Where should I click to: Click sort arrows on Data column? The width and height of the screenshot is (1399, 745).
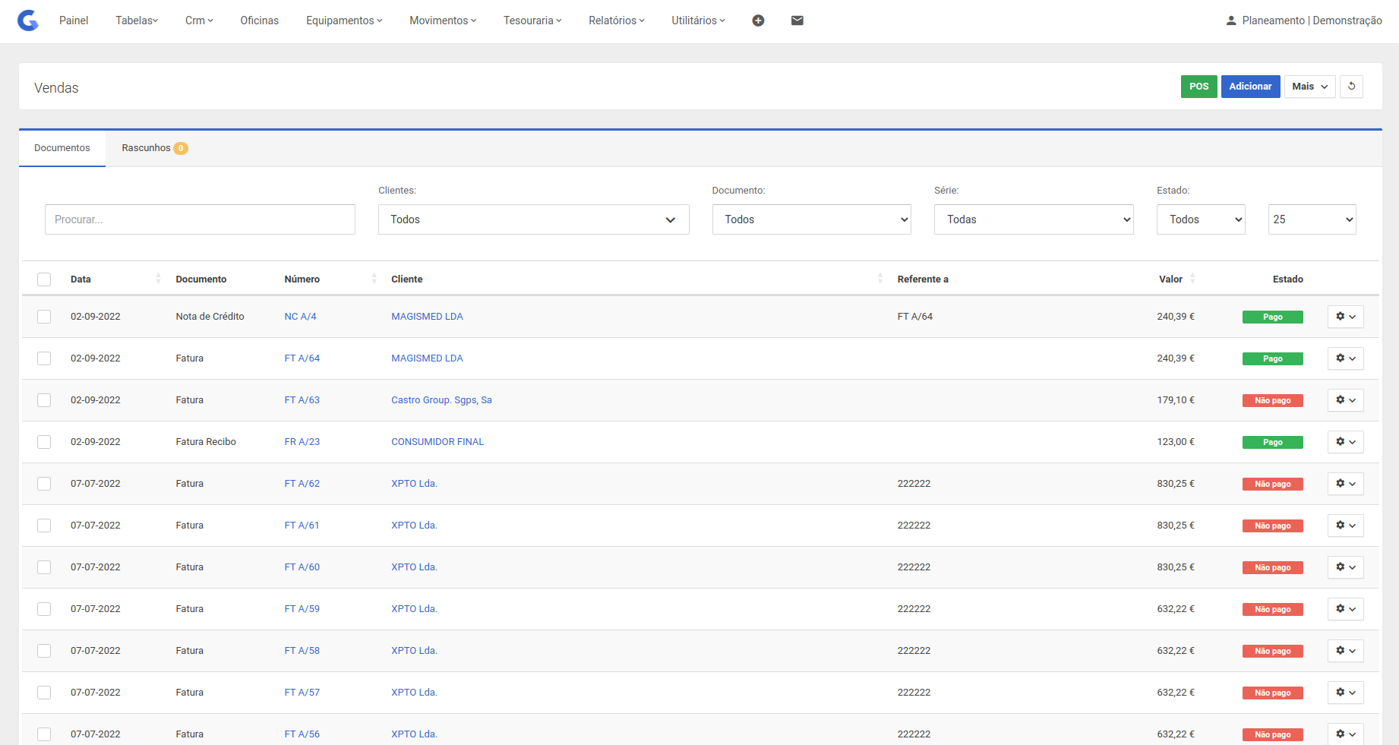(x=158, y=279)
